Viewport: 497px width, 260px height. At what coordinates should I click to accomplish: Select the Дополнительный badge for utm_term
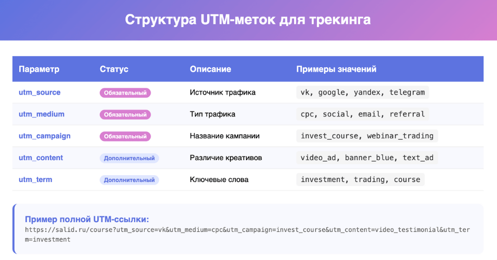click(x=129, y=180)
